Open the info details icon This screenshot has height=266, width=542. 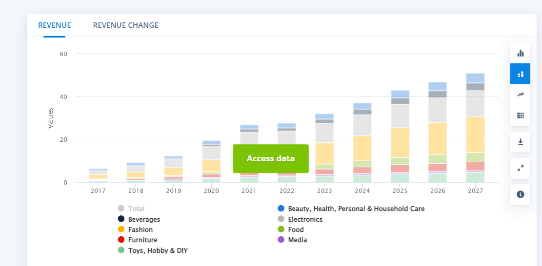pos(520,194)
